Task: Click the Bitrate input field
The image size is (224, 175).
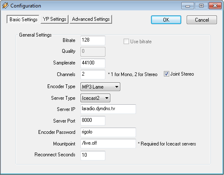Action: click(93, 40)
